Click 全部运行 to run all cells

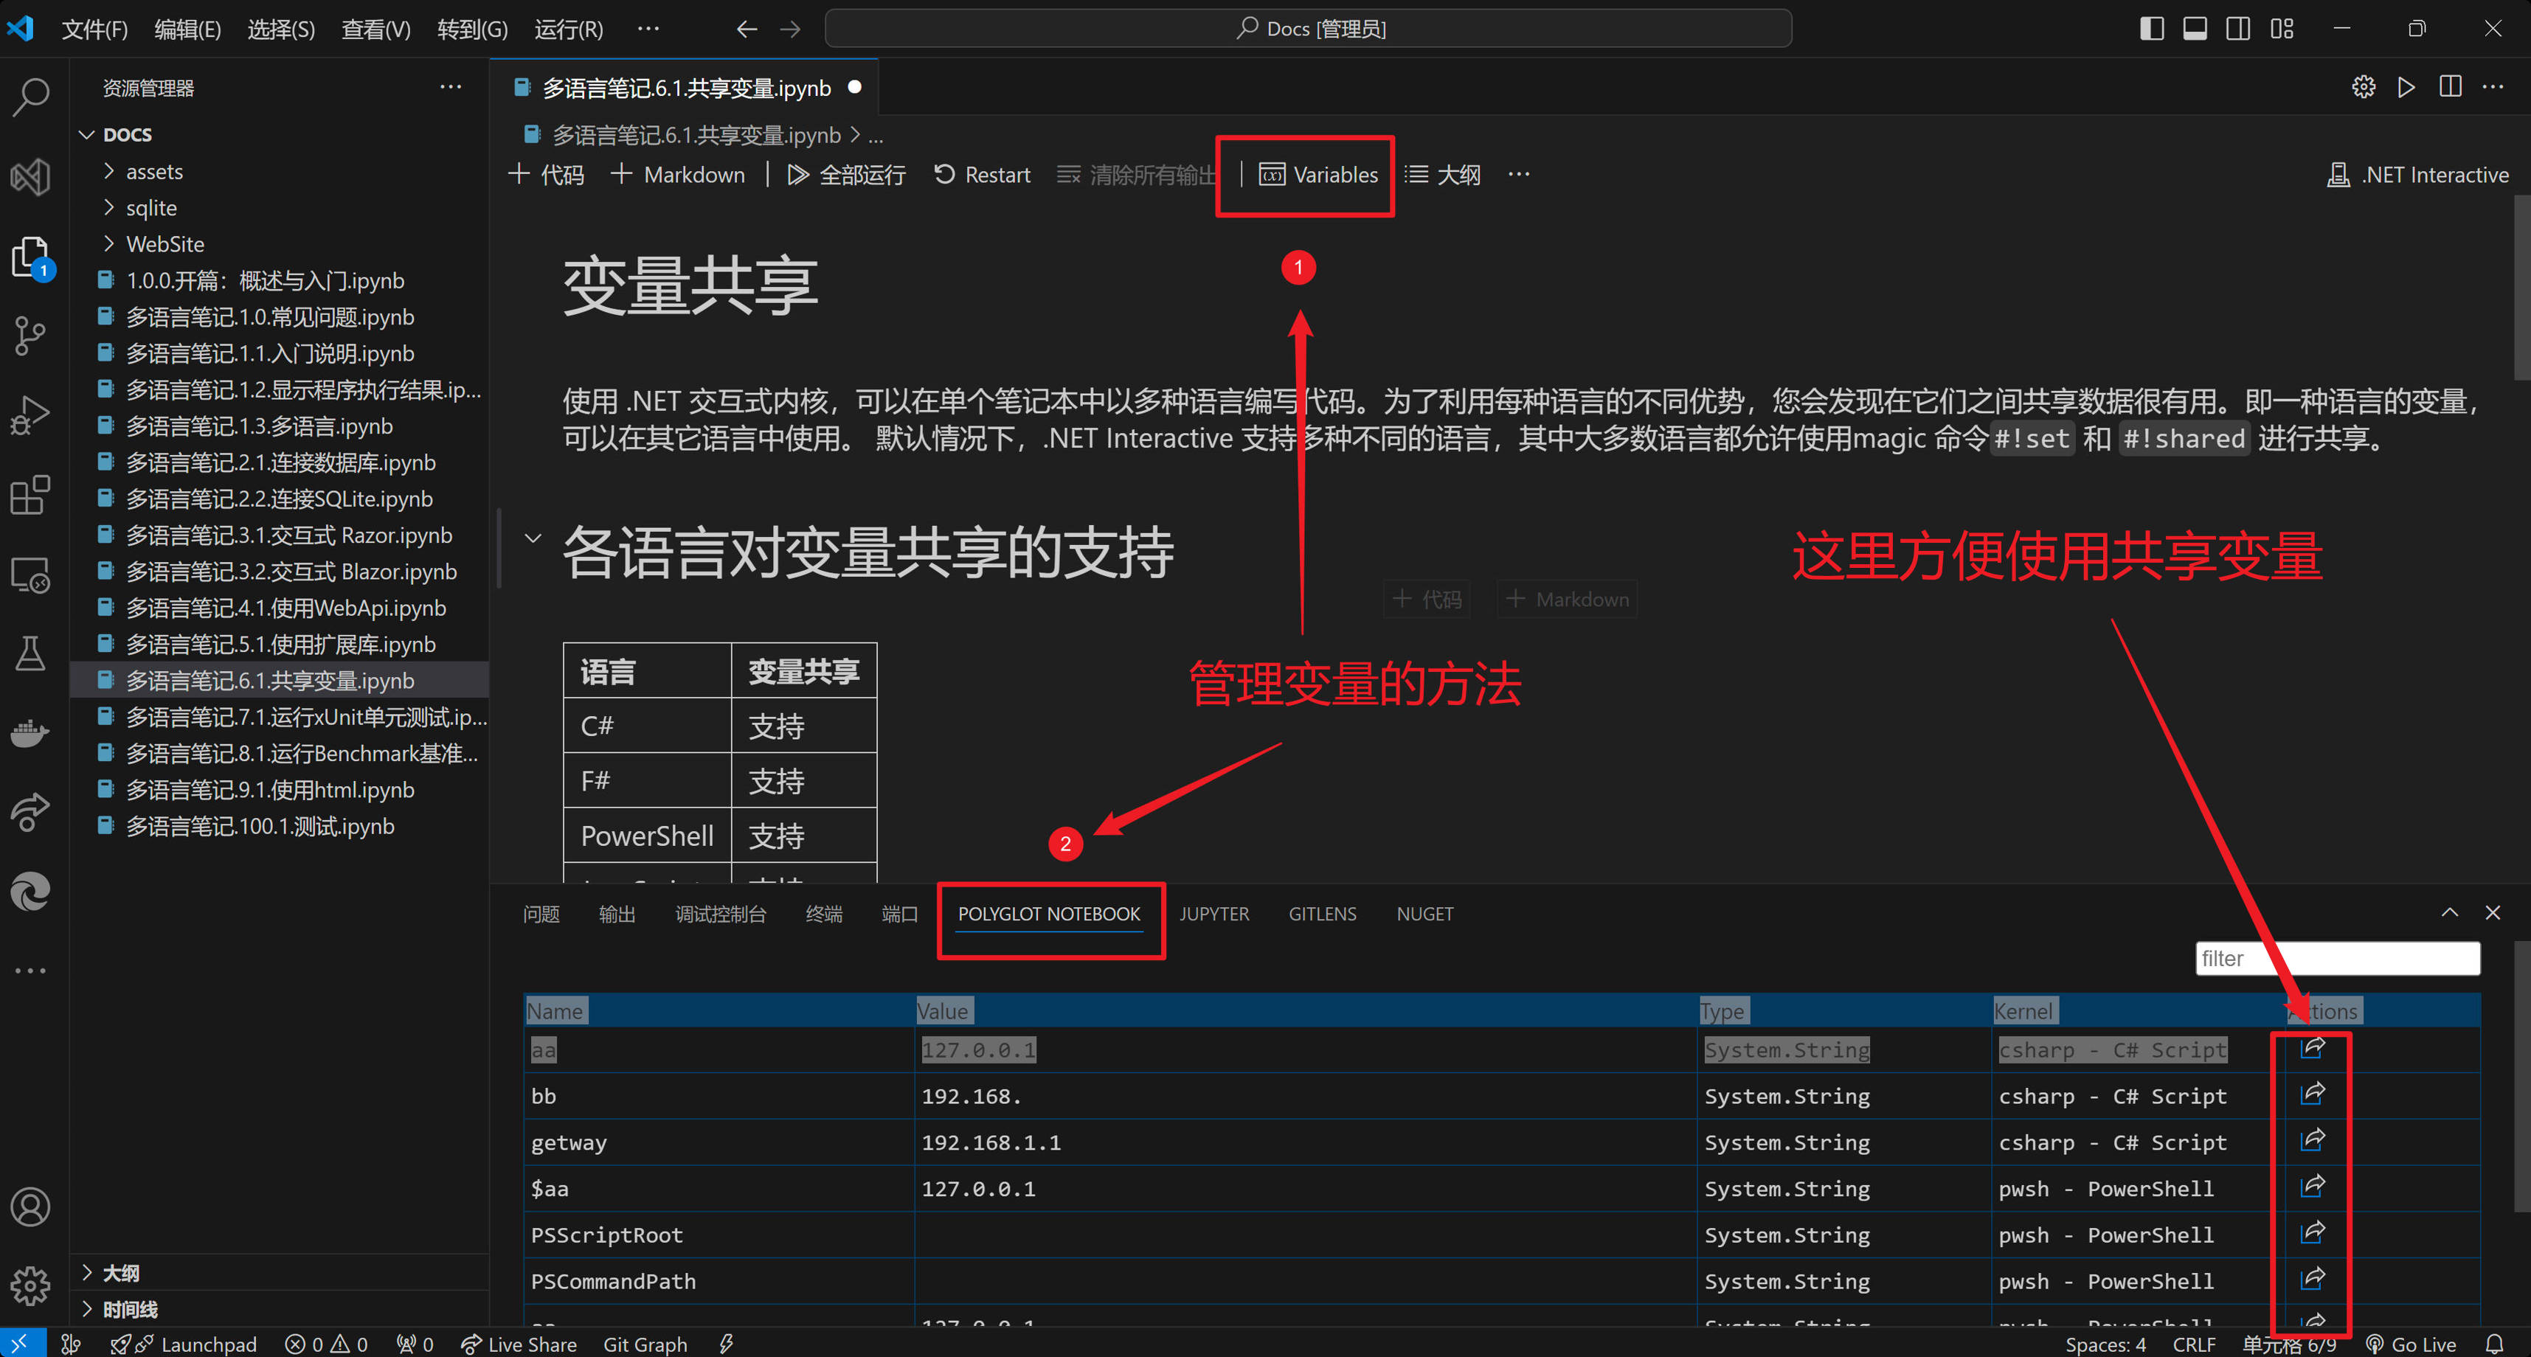(846, 175)
